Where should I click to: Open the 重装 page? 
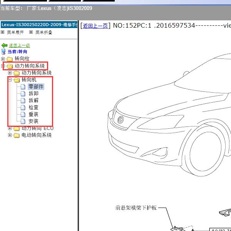(x=33, y=114)
